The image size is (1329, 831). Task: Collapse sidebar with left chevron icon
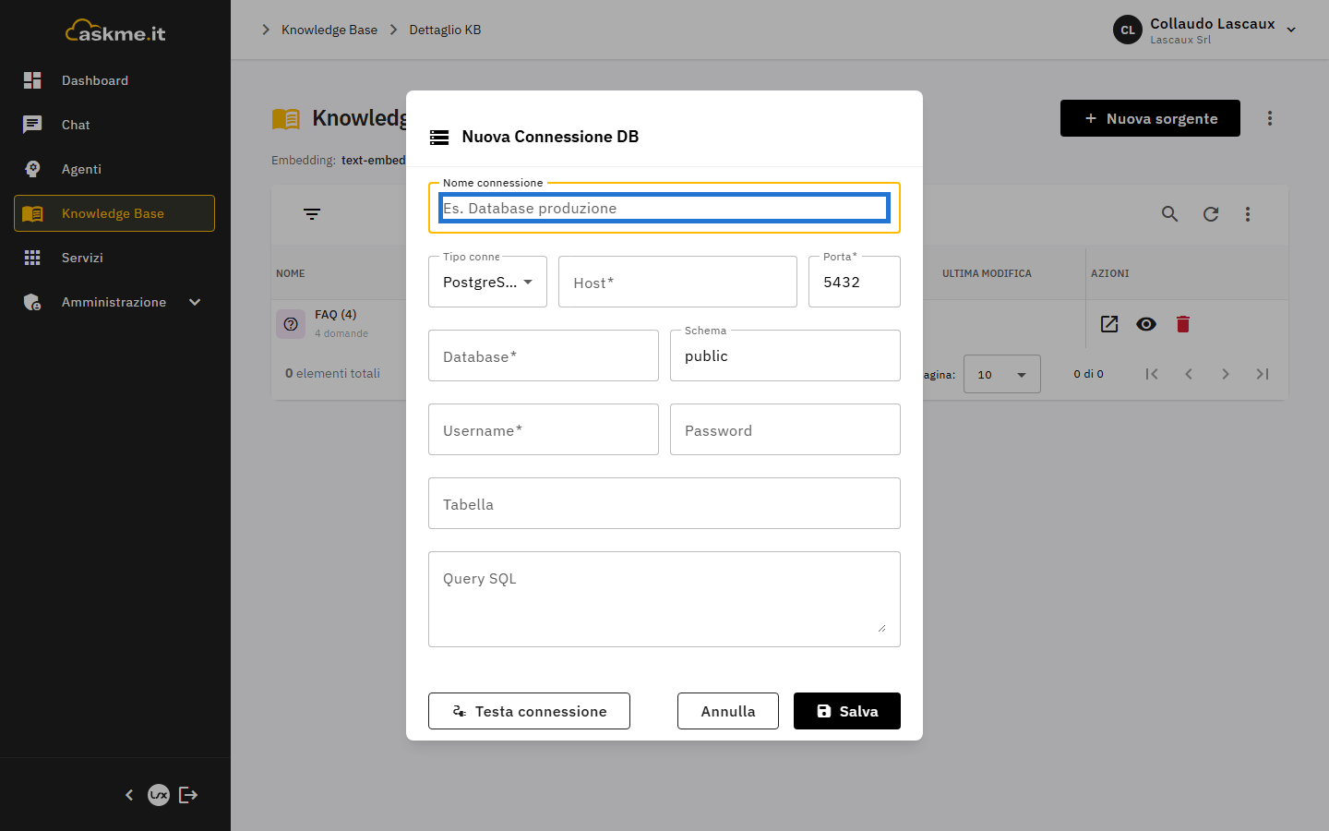tap(129, 795)
